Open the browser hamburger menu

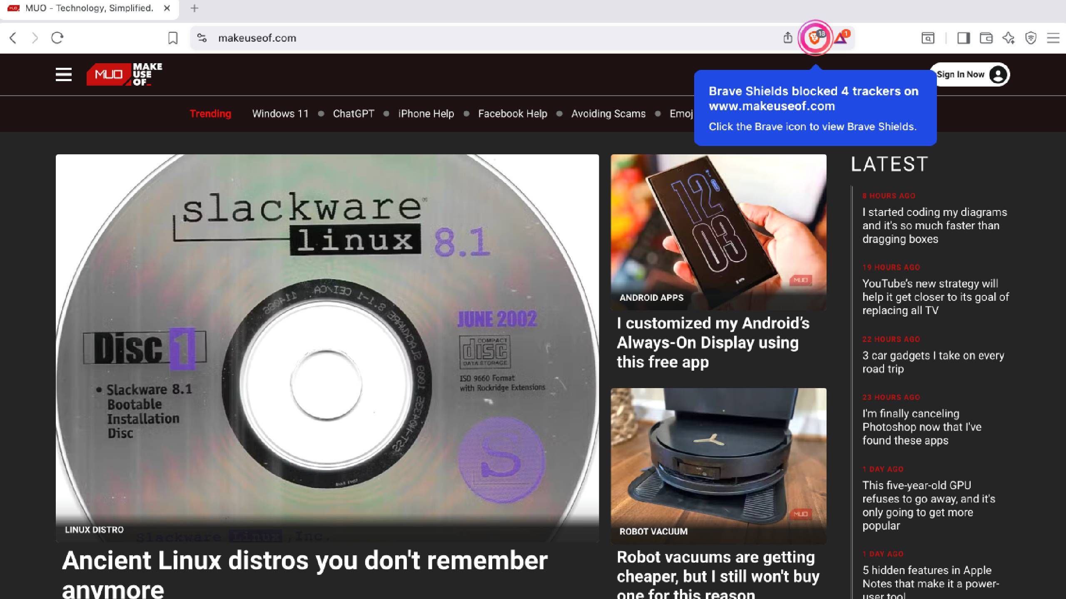pyautogui.click(x=1053, y=38)
